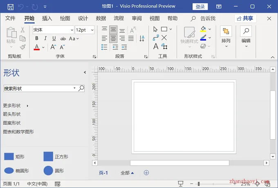This screenshot has width=278, height=188.
Task: Switch to the 设计 tab
Action: pos(83,18)
